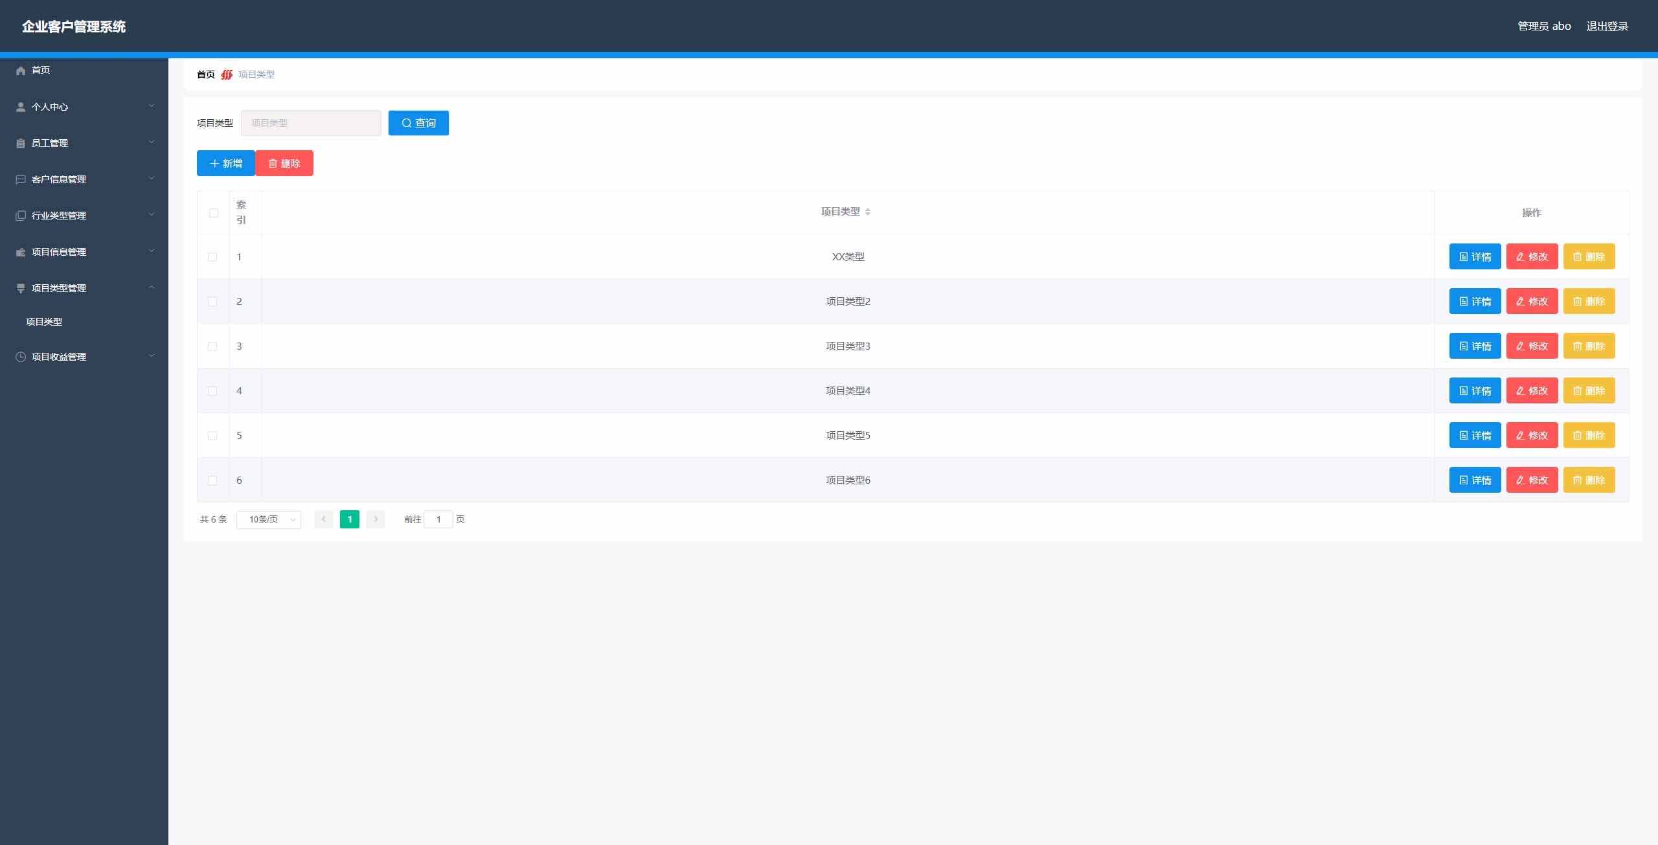Viewport: 1658px width, 845px height.
Task: Toggle the select-all checkbox in the table header
Action: [x=214, y=213]
